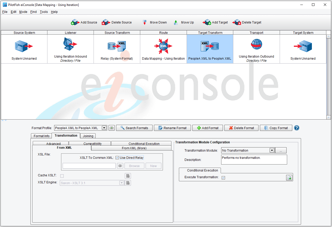Image resolution: width=332 pixels, height=227 pixels.
Task: Click the New button for XSL file
Action: pyautogui.click(x=153, y=166)
